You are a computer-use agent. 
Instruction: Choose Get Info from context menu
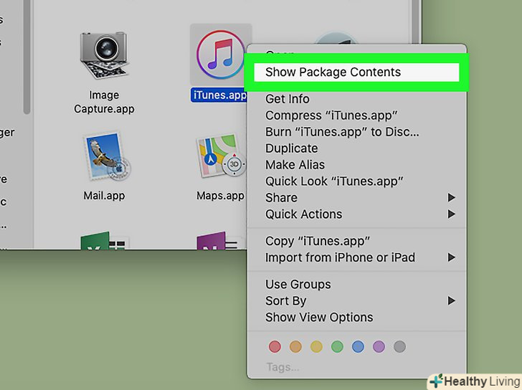[x=356, y=99]
